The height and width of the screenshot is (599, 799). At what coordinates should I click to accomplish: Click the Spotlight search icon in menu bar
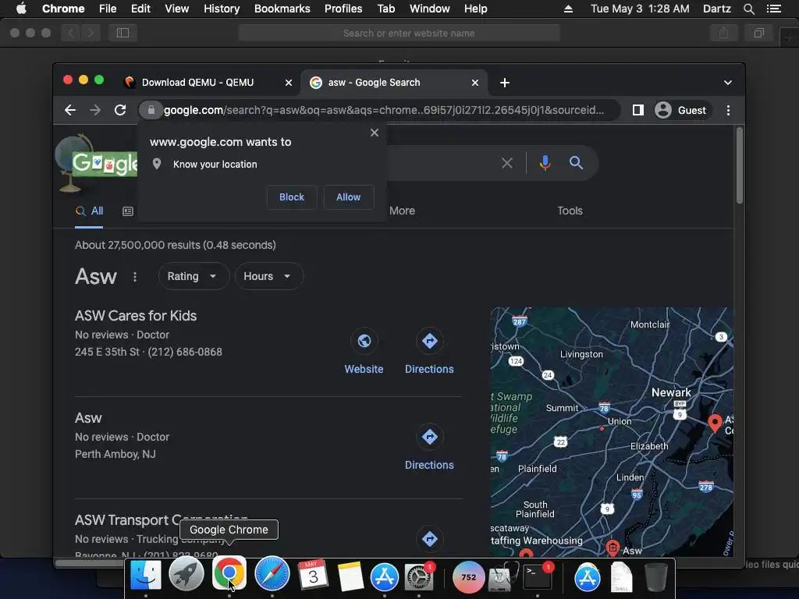748,9
